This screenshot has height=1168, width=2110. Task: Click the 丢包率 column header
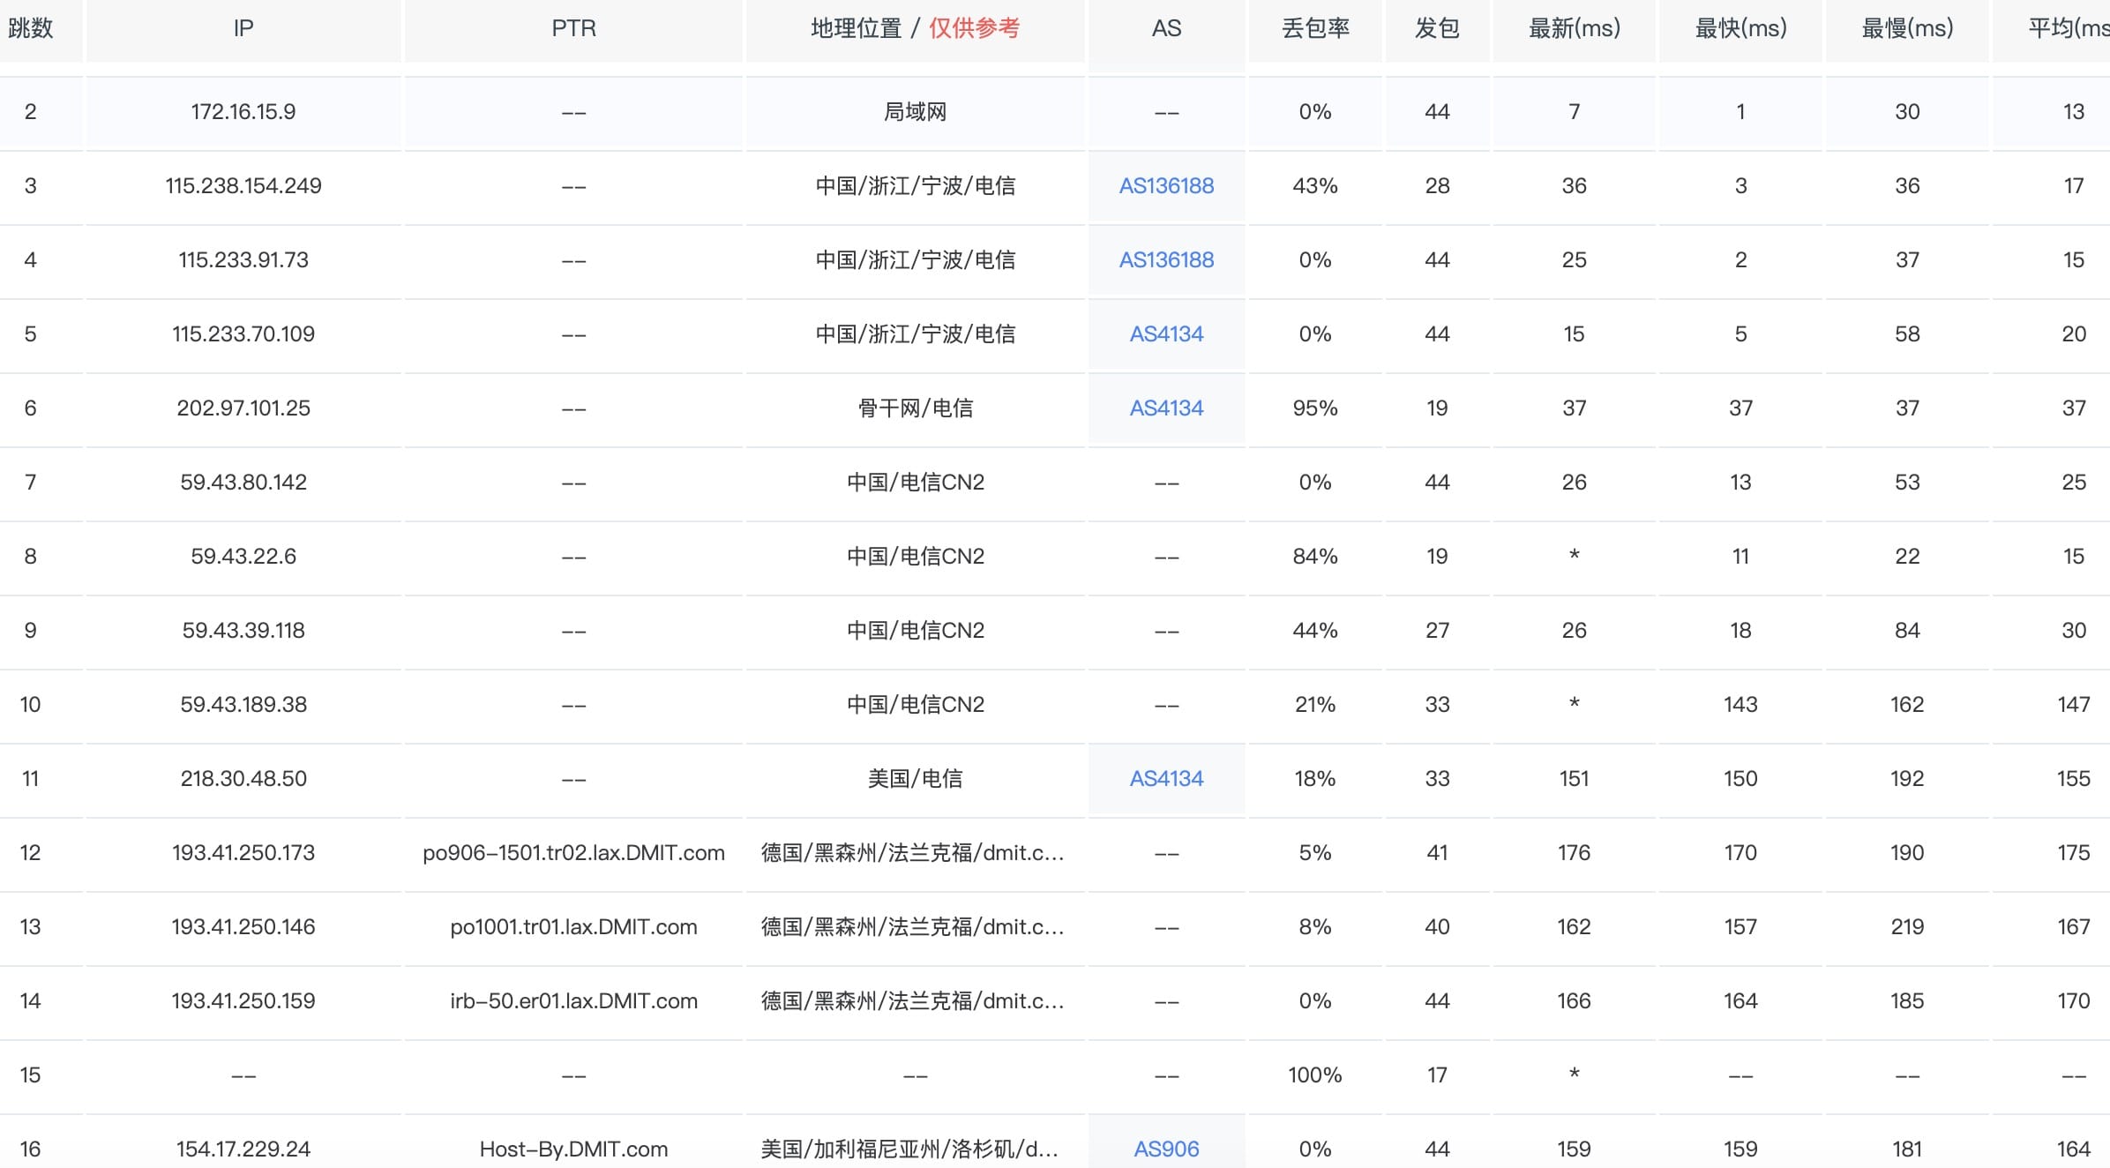coord(1315,28)
